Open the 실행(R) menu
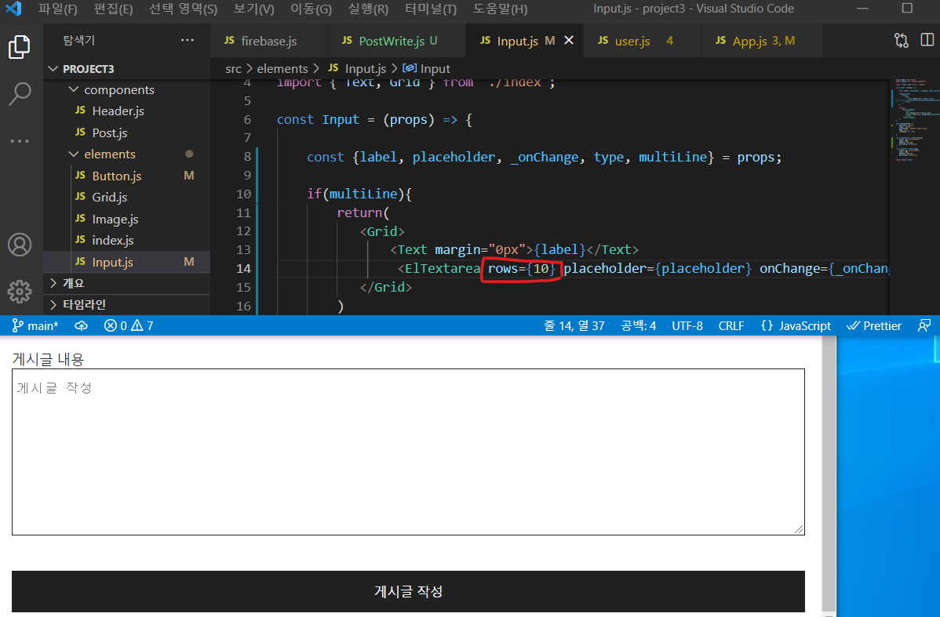940x617 pixels. [368, 9]
